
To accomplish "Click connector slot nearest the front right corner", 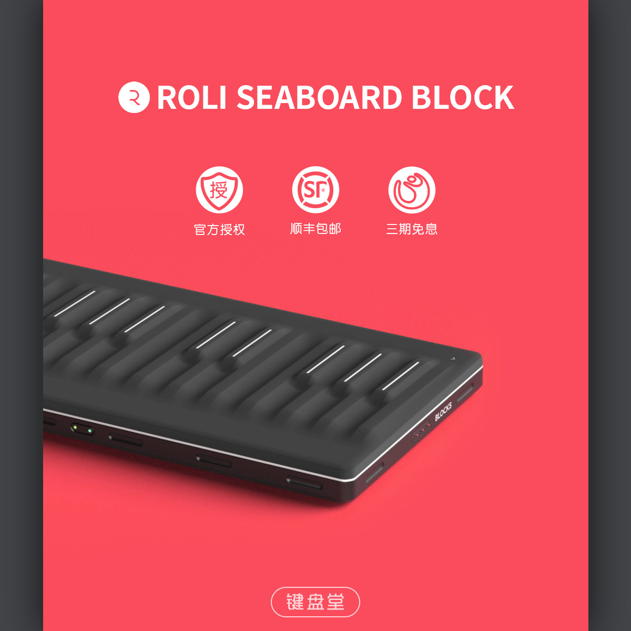I will click(x=375, y=472).
